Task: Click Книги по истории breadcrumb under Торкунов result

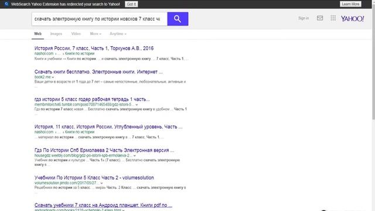Action: (x=80, y=53)
